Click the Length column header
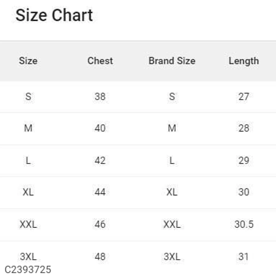The width and height of the screenshot is (276, 277). (243, 61)
